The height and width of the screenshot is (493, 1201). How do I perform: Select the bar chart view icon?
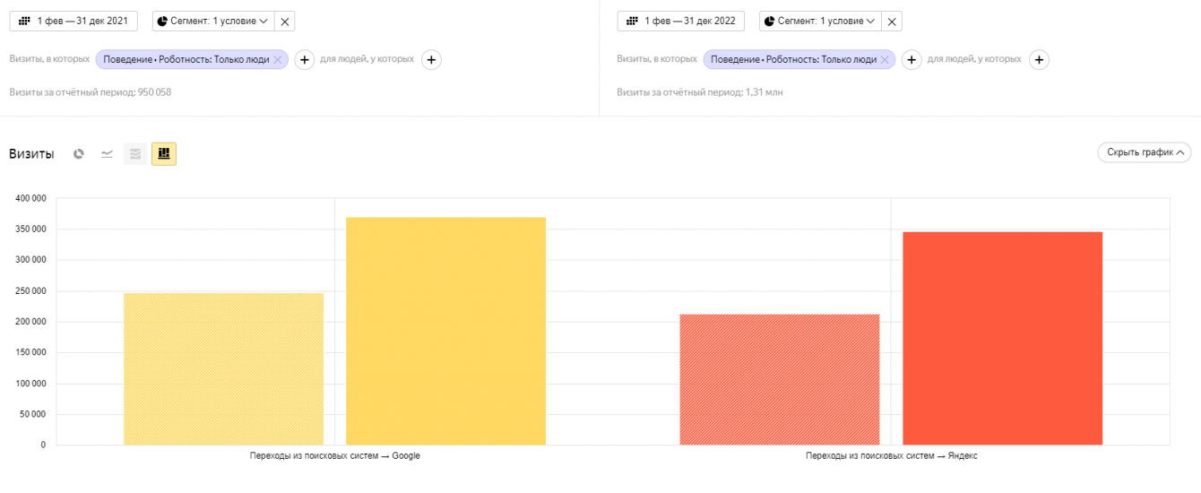pyautogui.click(x=163, y=154)
